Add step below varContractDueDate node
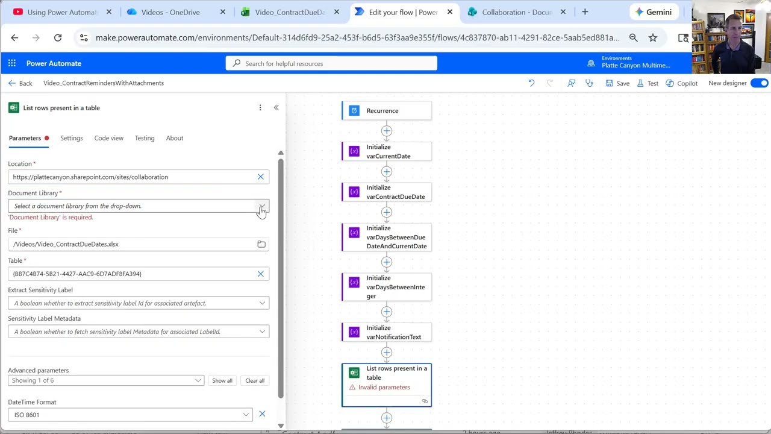 (387, 212)
